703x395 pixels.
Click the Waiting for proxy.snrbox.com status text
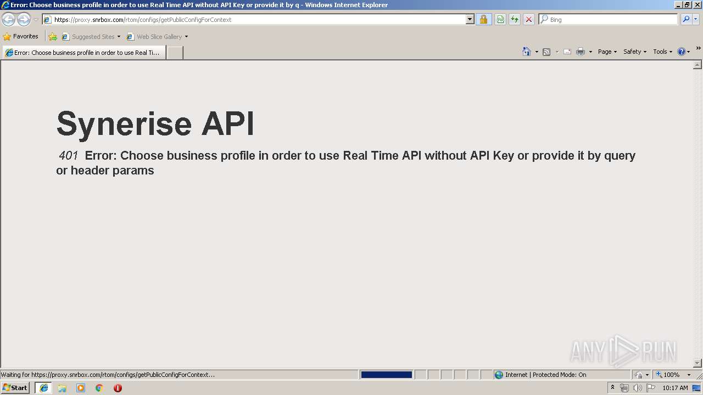point(108,375)
